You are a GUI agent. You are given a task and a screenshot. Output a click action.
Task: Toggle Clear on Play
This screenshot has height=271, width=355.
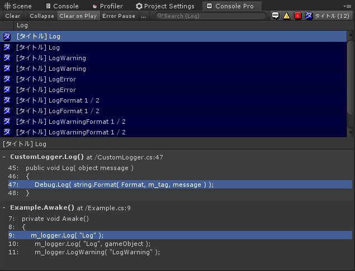point(78,16)
